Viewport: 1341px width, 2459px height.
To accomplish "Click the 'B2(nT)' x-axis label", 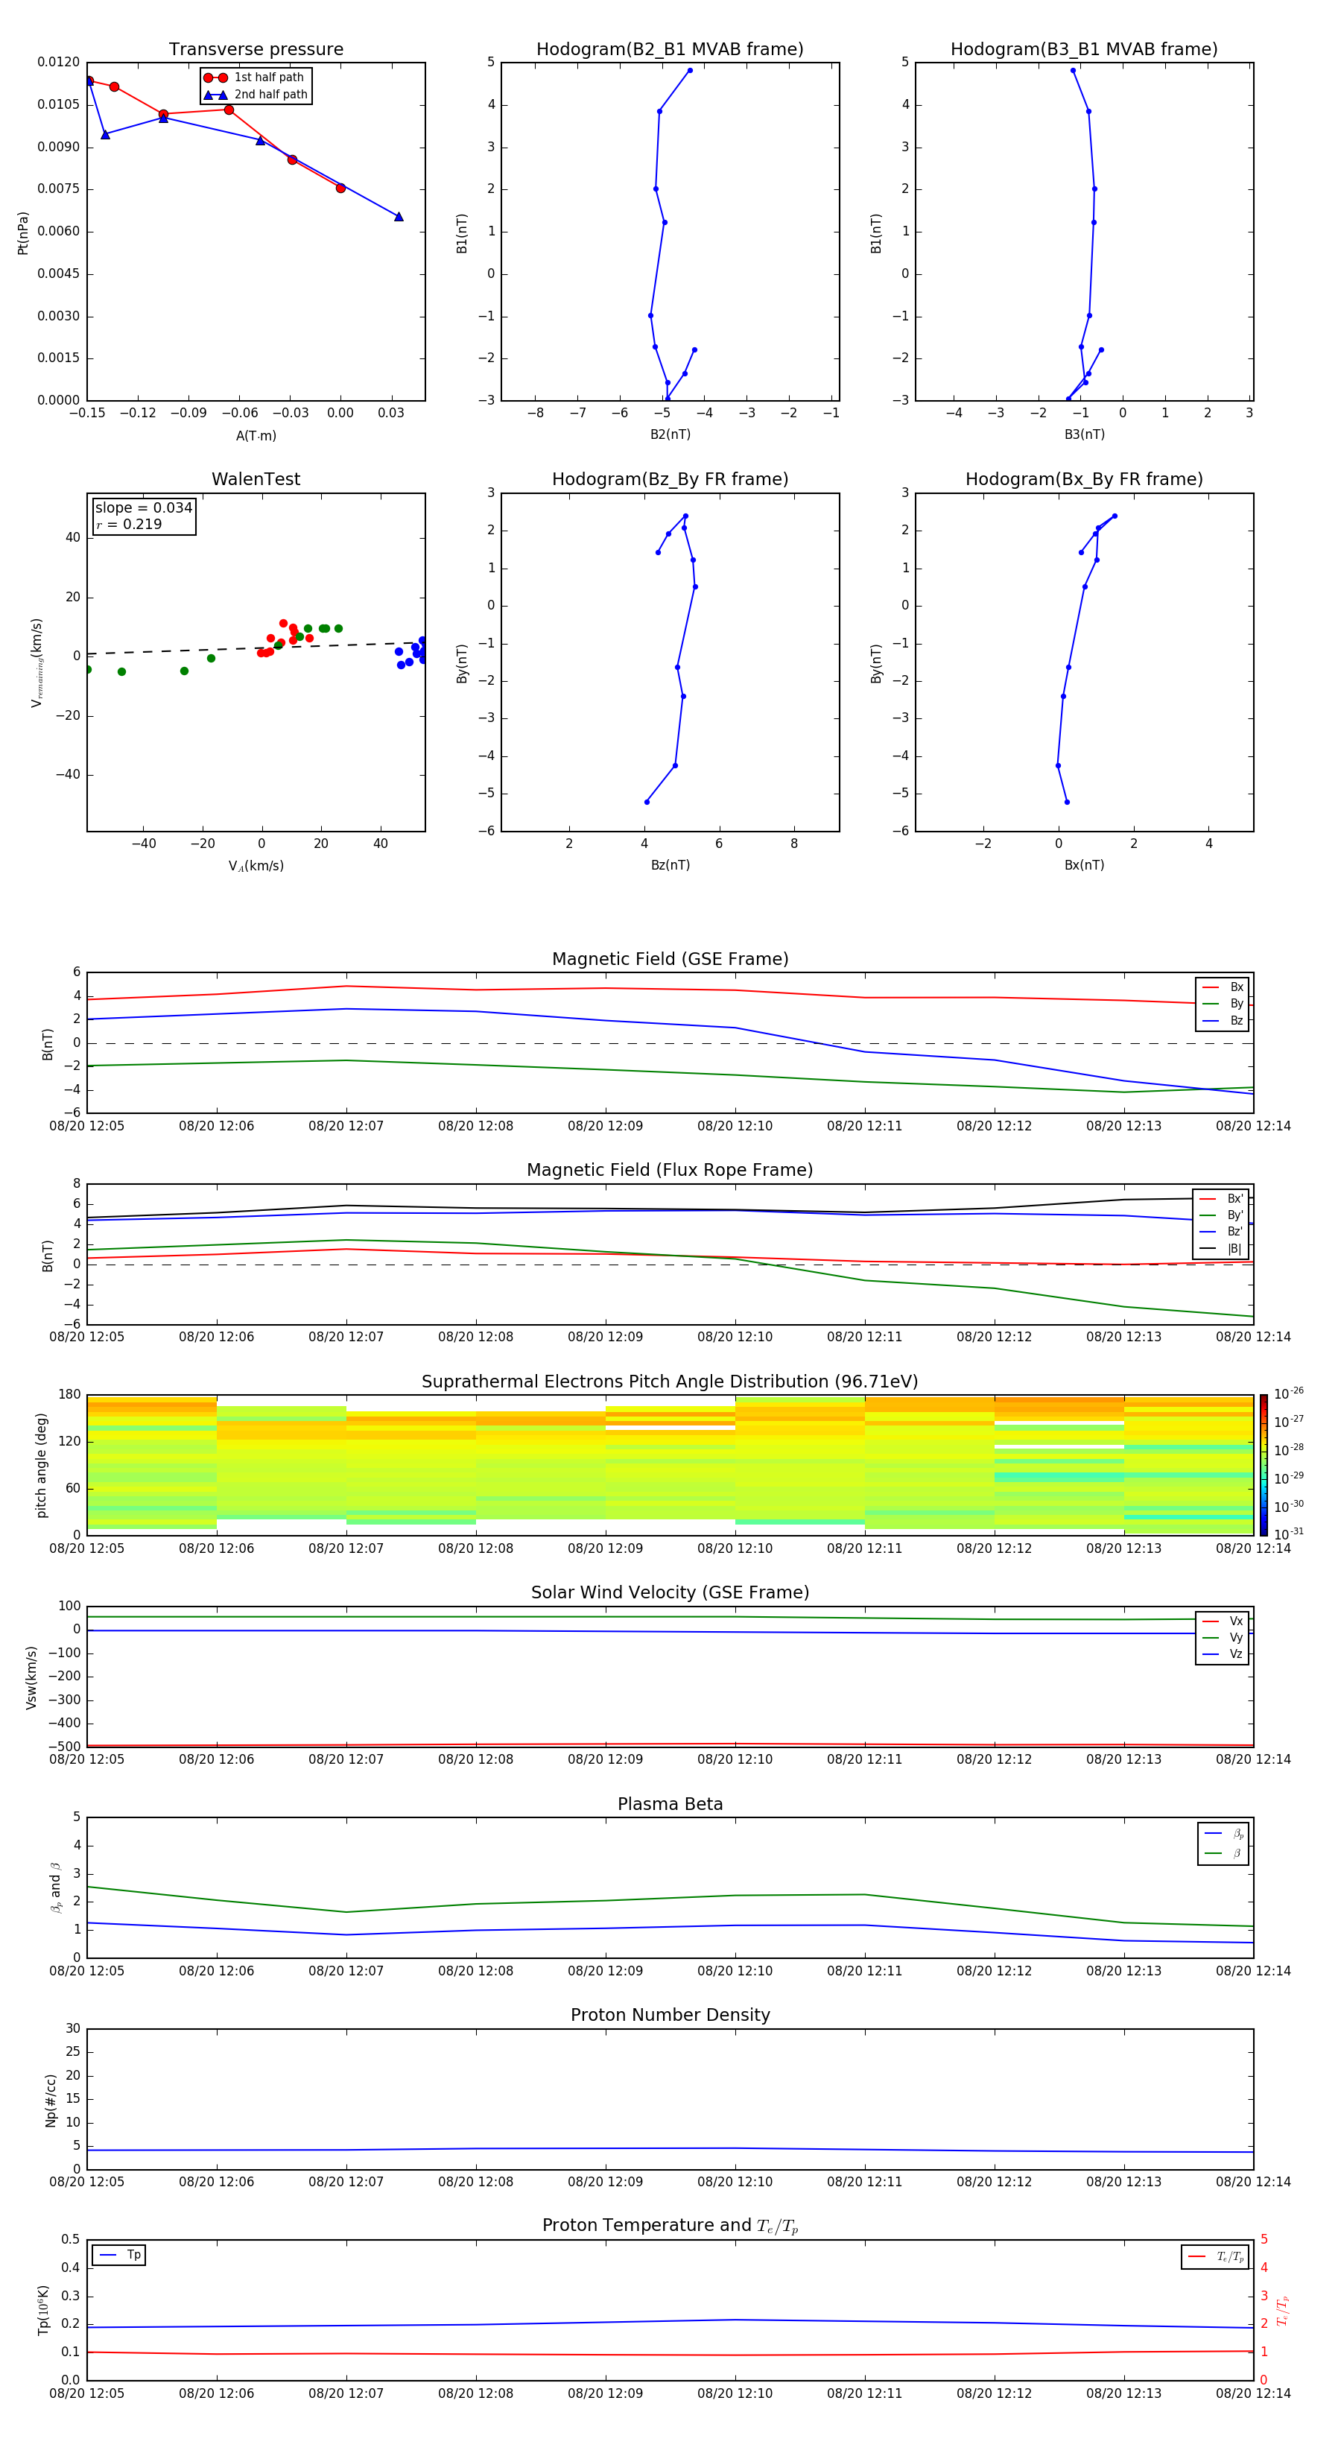I will [670, 434].
